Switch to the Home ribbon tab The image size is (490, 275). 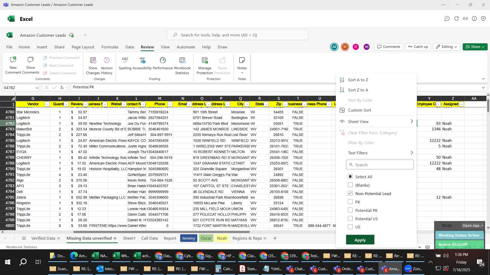[x=24, y=47]
